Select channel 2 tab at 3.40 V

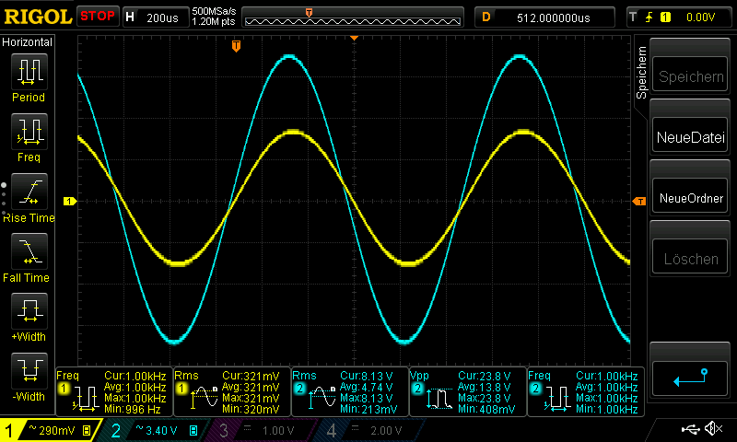154,431
